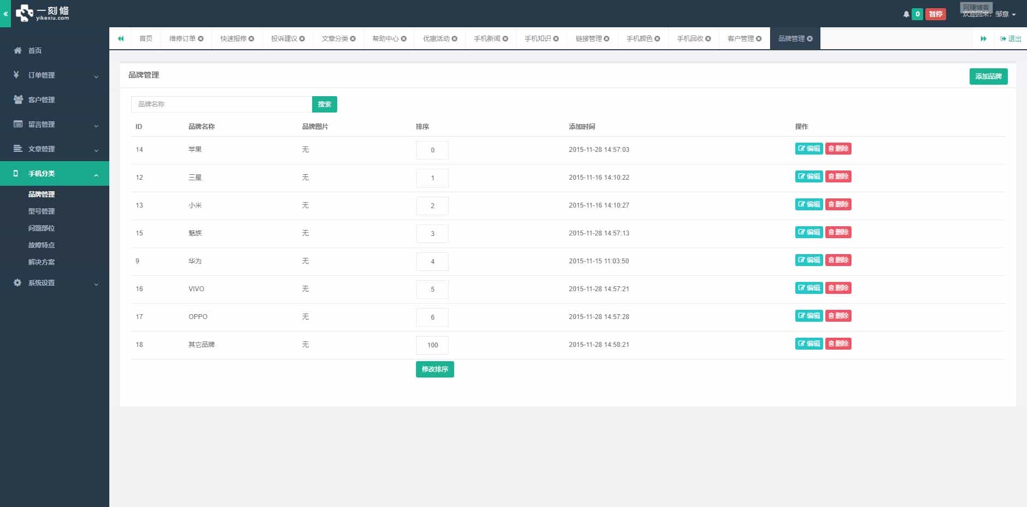Open the 邹意 user dropdown
This screenshot has width=1027, height=507.
click(1005, 15)
